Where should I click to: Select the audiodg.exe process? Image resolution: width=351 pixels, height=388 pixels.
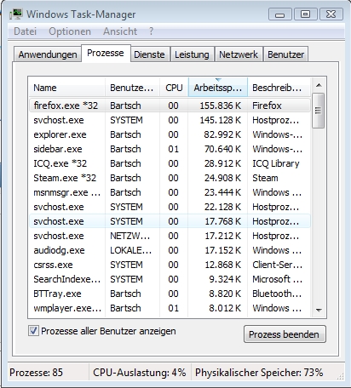tap(170, 250)
